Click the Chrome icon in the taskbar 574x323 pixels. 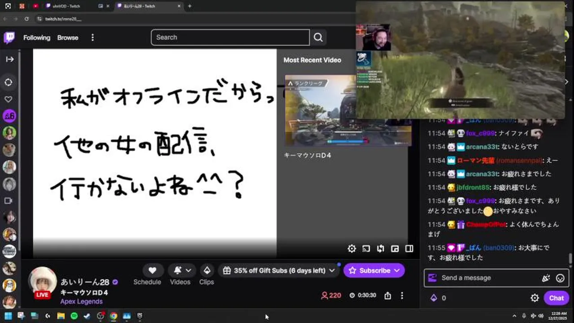point(113,316)
